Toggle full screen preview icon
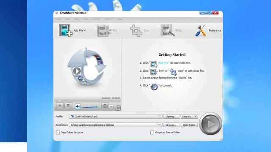 click(x=118, y=108)
